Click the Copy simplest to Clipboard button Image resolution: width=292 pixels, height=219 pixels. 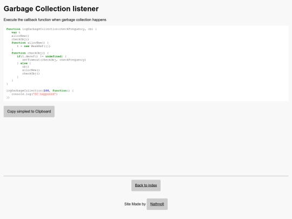(29, 111)
